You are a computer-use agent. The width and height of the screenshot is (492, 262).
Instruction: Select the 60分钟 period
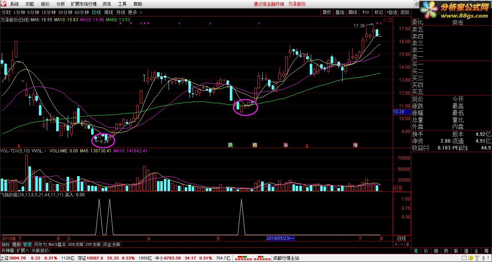pos(82,12)
